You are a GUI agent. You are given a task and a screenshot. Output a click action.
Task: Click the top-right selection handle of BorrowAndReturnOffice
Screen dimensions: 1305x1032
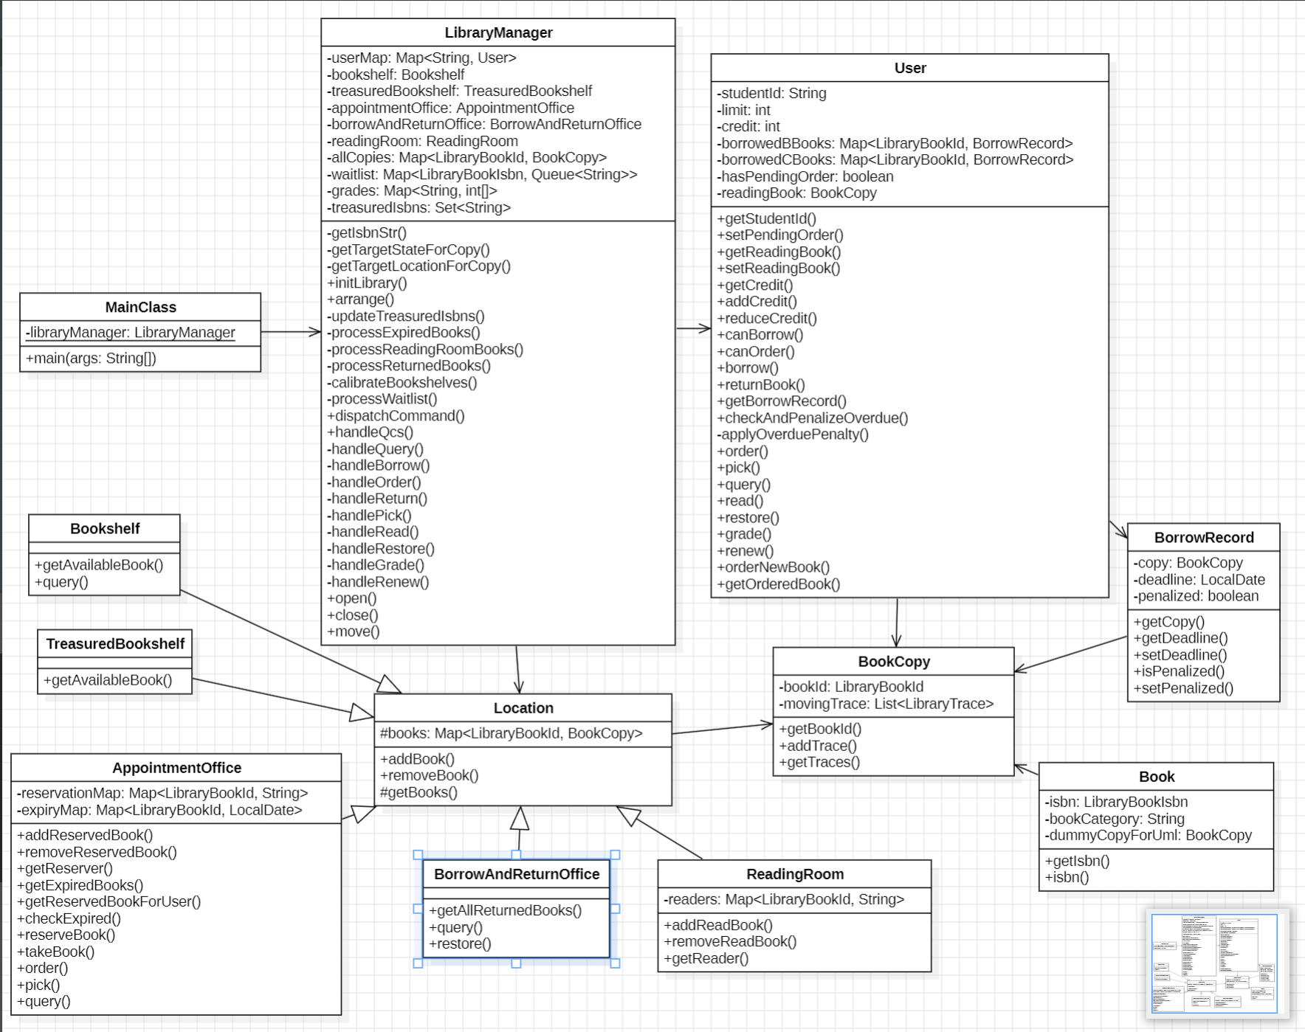(x=615, y=855)
